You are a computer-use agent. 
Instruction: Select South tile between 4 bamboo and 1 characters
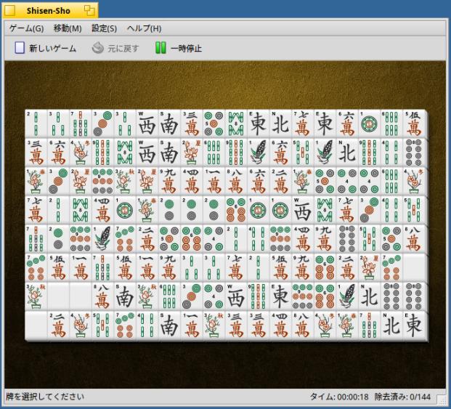point(169,325)
